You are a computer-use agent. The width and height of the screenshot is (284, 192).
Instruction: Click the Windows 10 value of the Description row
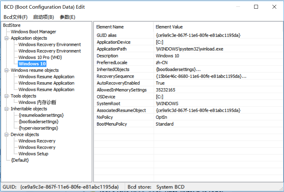pos(167,56)
